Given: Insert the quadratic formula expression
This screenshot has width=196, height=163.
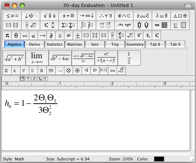Looking at the screenshot, I should click(83, 58).
